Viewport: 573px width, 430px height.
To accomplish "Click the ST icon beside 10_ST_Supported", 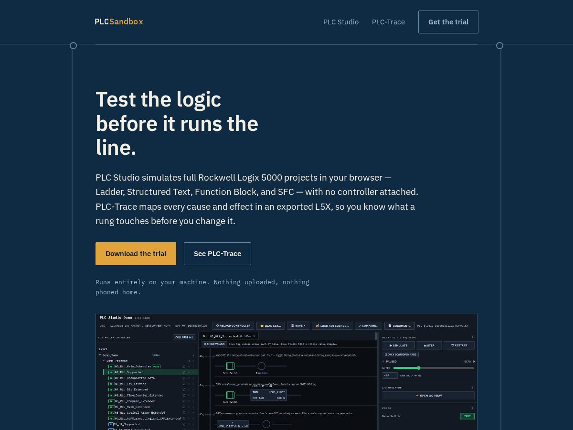I will tap(111, 424).
